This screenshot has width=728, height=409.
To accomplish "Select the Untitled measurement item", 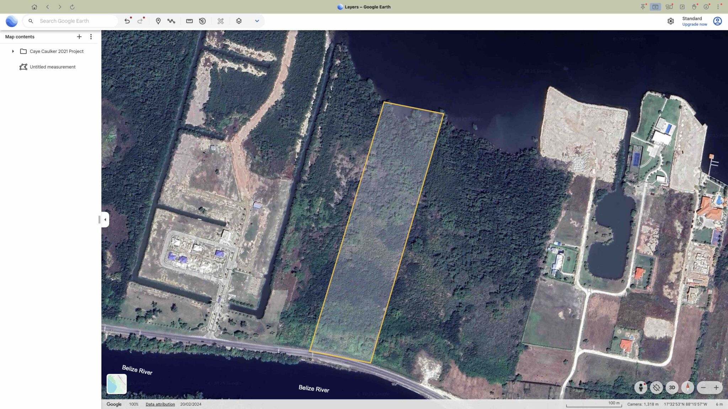I will tap(53, 67).
